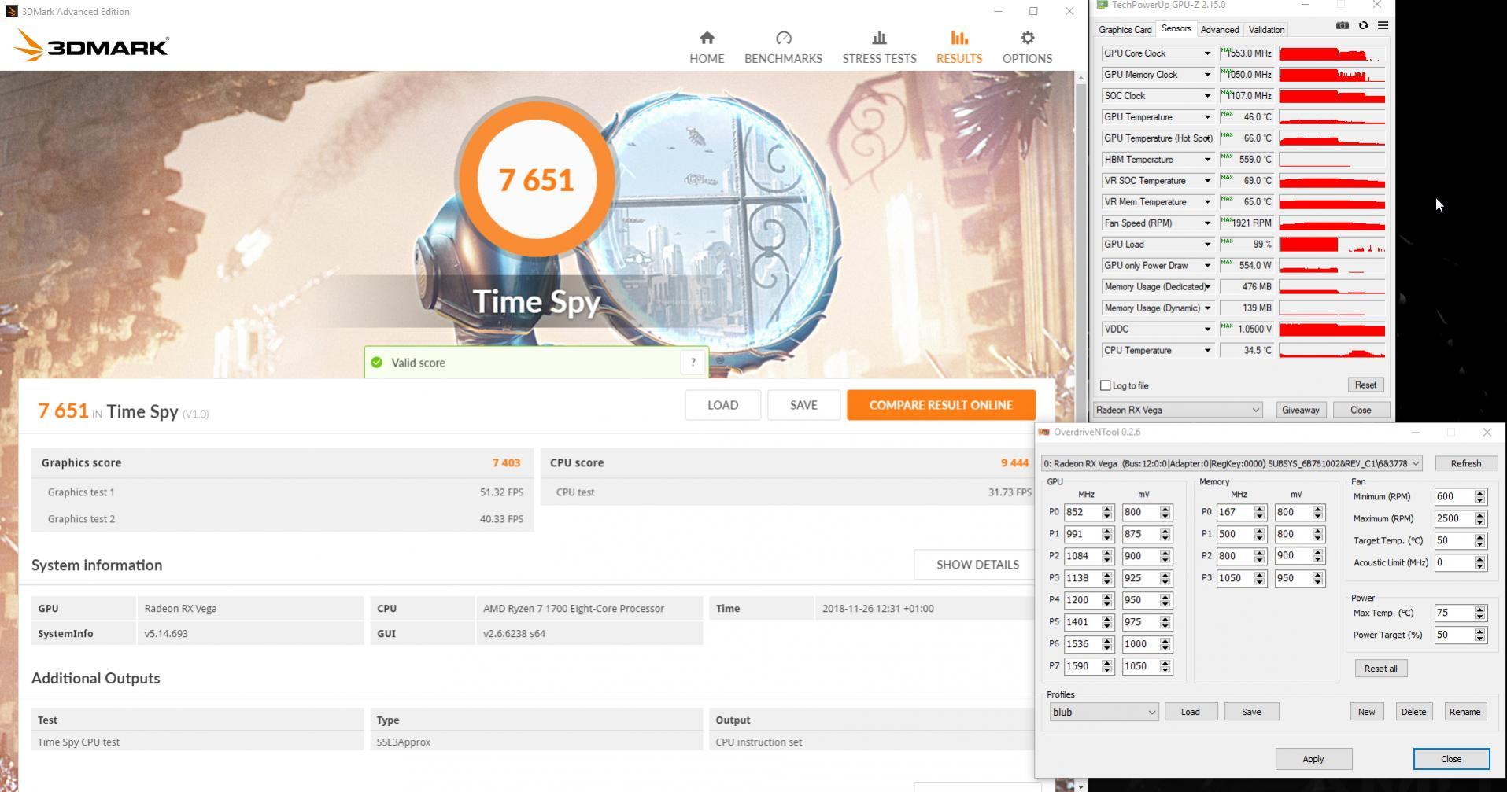Click the LOAD result button
The height and width of the screenshot is (792, 1507).
coord(722,405)
